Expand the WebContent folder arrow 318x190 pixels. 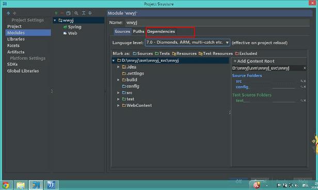pos(118,105)
